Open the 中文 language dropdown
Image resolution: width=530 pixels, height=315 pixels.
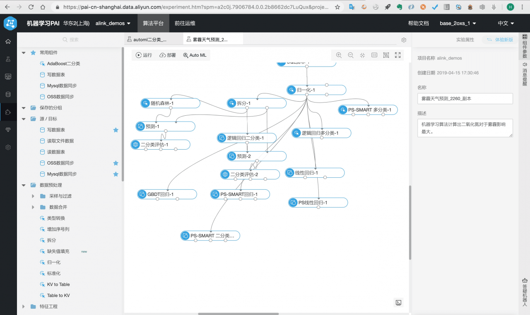pyautogui.click(x=506, y=24)
